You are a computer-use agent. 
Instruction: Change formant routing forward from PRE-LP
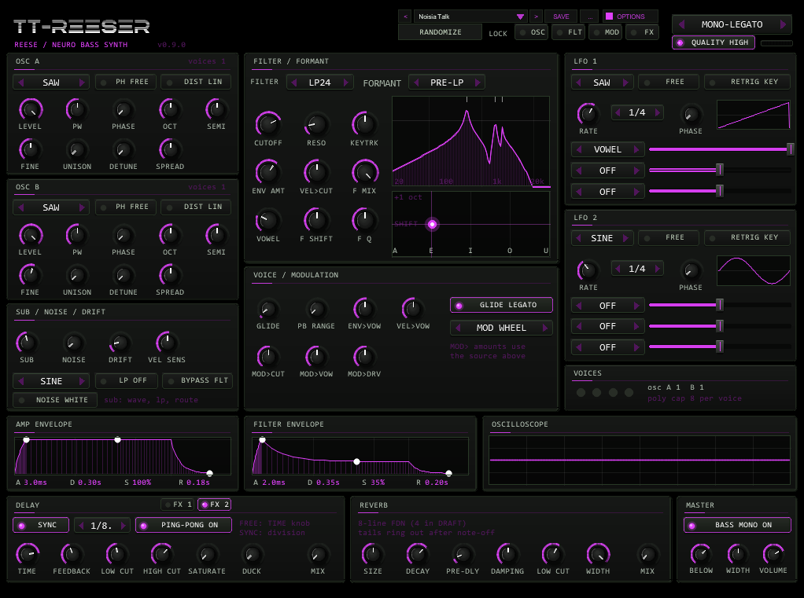478,82
